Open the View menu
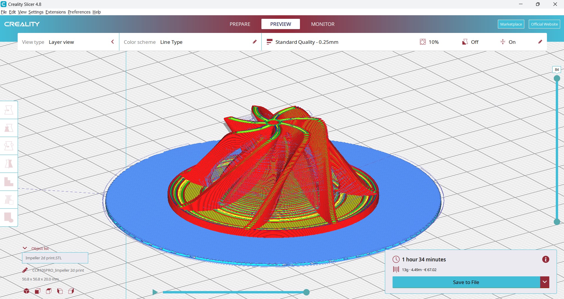564x299 pixels. tap(22, 12)
